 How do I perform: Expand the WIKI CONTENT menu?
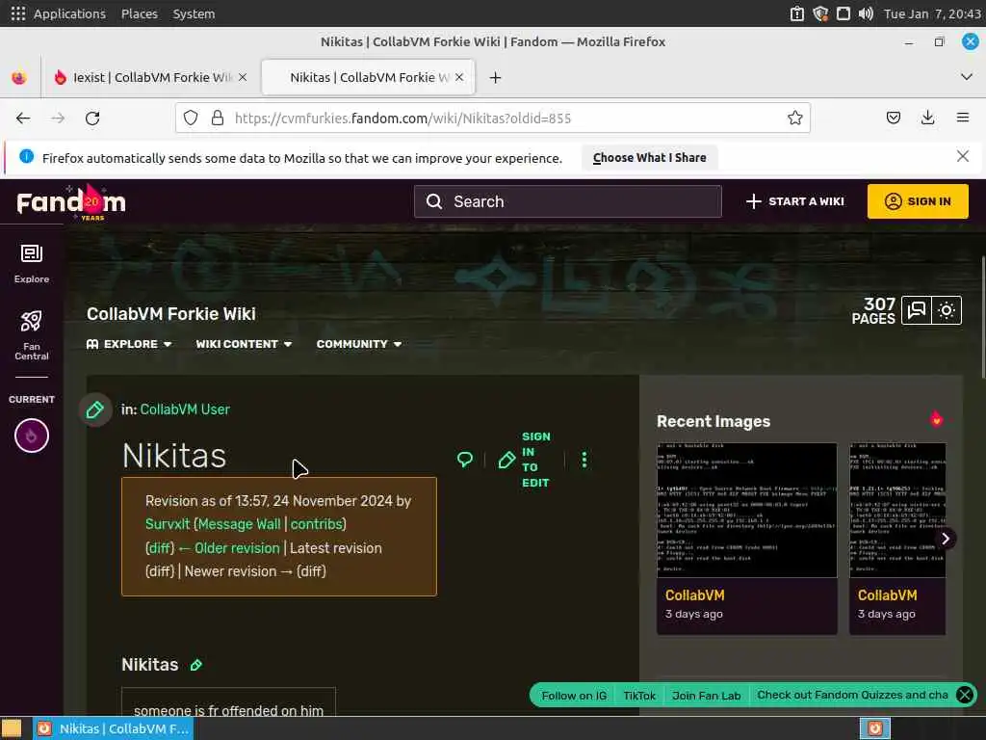244,344
